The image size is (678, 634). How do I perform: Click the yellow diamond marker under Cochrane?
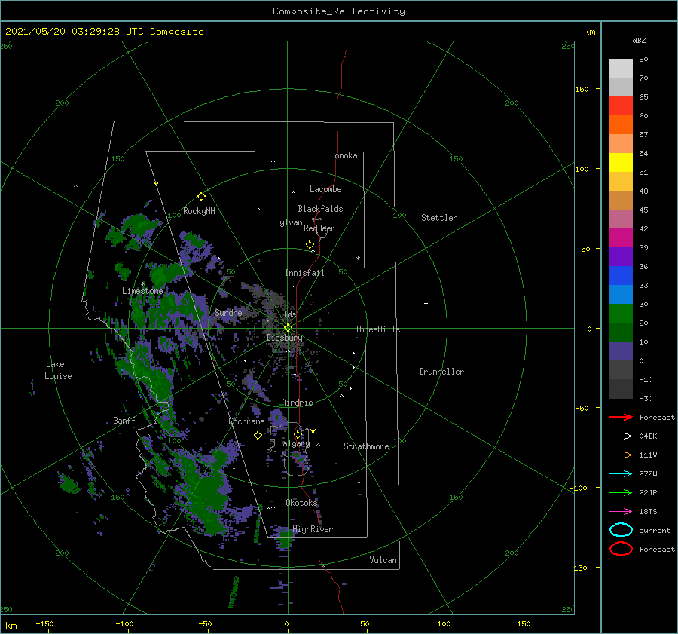pos(258,436)
